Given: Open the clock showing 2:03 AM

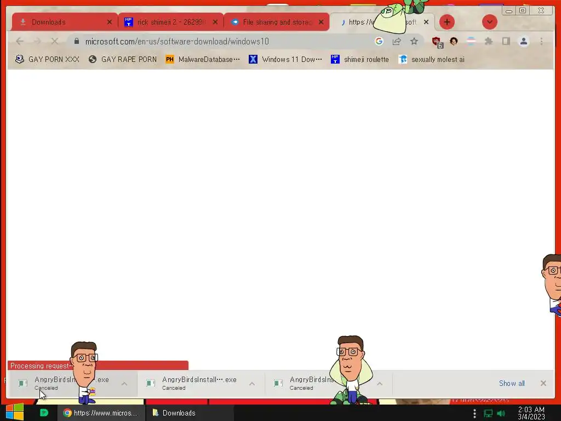Looking at the screenshot, I should (x=531, y=413).
